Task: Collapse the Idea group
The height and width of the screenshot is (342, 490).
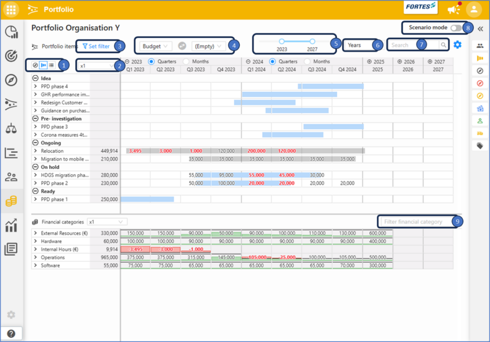Action: [35, 78]
